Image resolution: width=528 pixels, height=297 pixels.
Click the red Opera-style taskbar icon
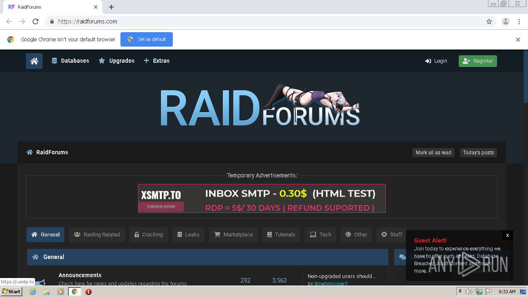[88, 292]
